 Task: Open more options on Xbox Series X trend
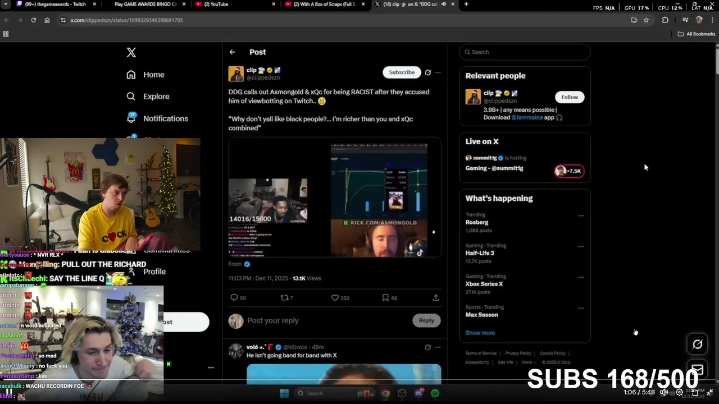[581, 277]
